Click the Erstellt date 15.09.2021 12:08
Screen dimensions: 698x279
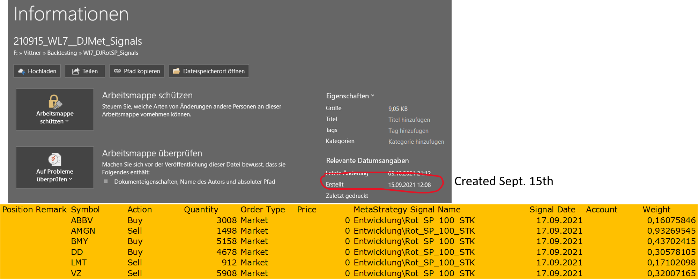pyautogui.click(x=409, y=185)
